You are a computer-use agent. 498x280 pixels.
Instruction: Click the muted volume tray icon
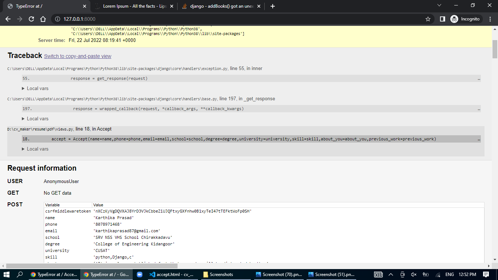click(x=414, y=275)
